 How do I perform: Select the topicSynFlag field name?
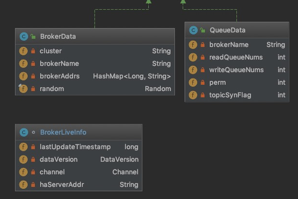(x=230, y=95)
